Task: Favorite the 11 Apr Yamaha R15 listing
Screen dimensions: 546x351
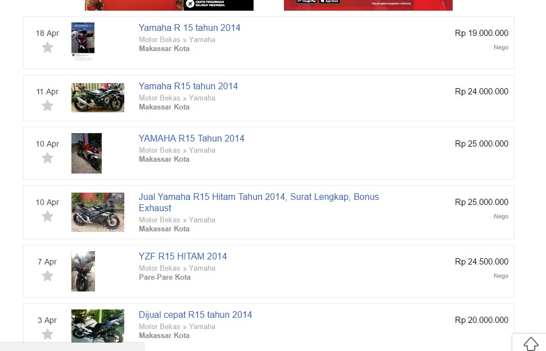Action: [48, 106]
